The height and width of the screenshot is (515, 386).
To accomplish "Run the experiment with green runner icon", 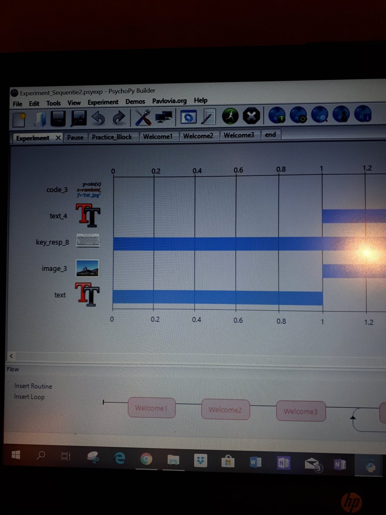I will click(230, 116).
